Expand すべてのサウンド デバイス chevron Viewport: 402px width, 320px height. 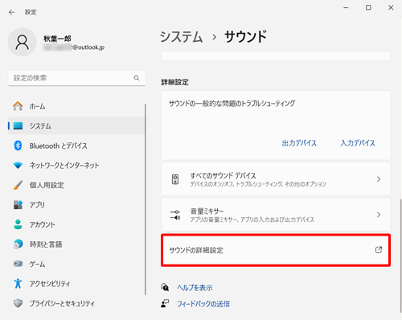click(379, 179)
